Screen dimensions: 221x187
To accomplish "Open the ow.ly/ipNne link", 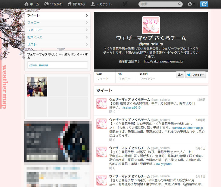I will pos(164,164).
